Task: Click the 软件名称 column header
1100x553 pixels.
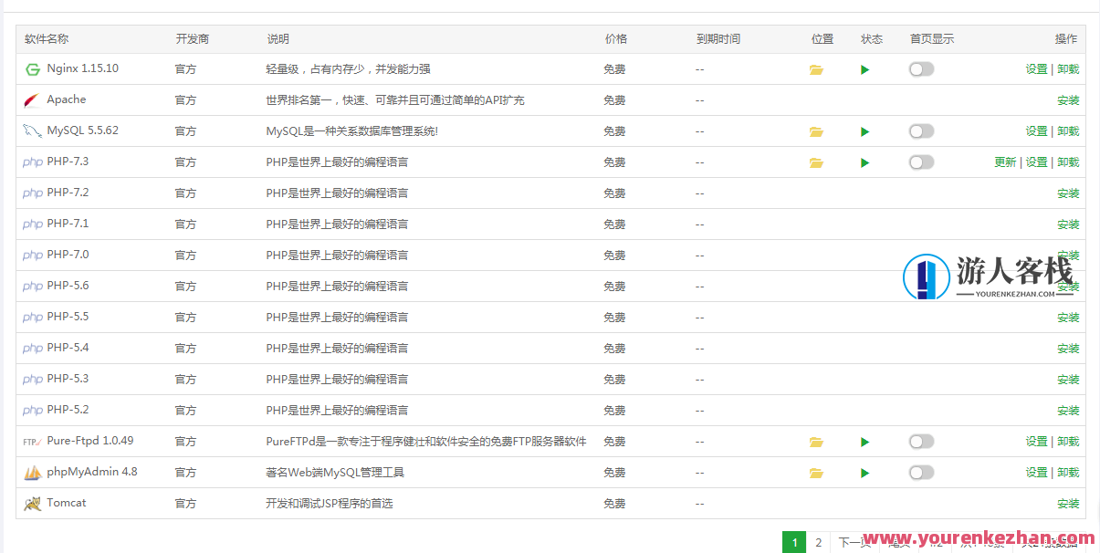Action: coord(47,39)
